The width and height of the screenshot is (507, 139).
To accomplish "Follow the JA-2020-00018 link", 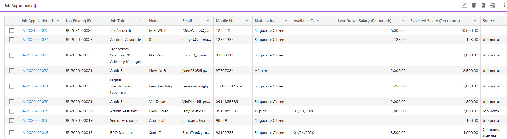I will [35, 120].
